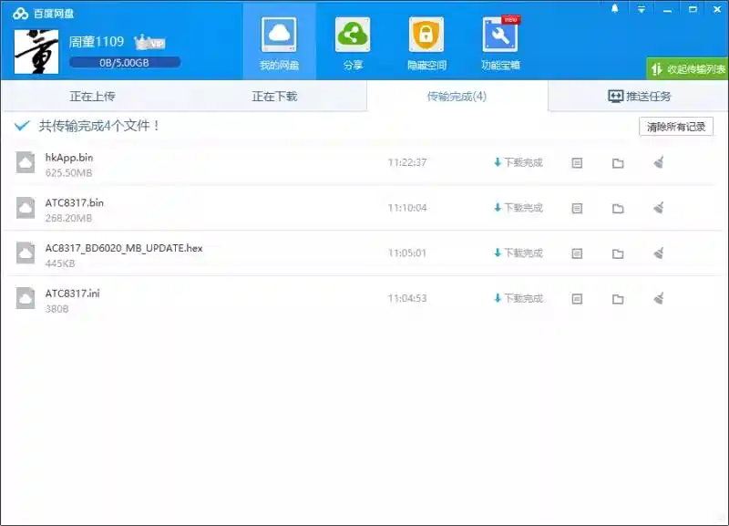Viewport: 729px width, 526px height.
Task: Click the user avatar thumbnail
Action: (x=36, y=51)
